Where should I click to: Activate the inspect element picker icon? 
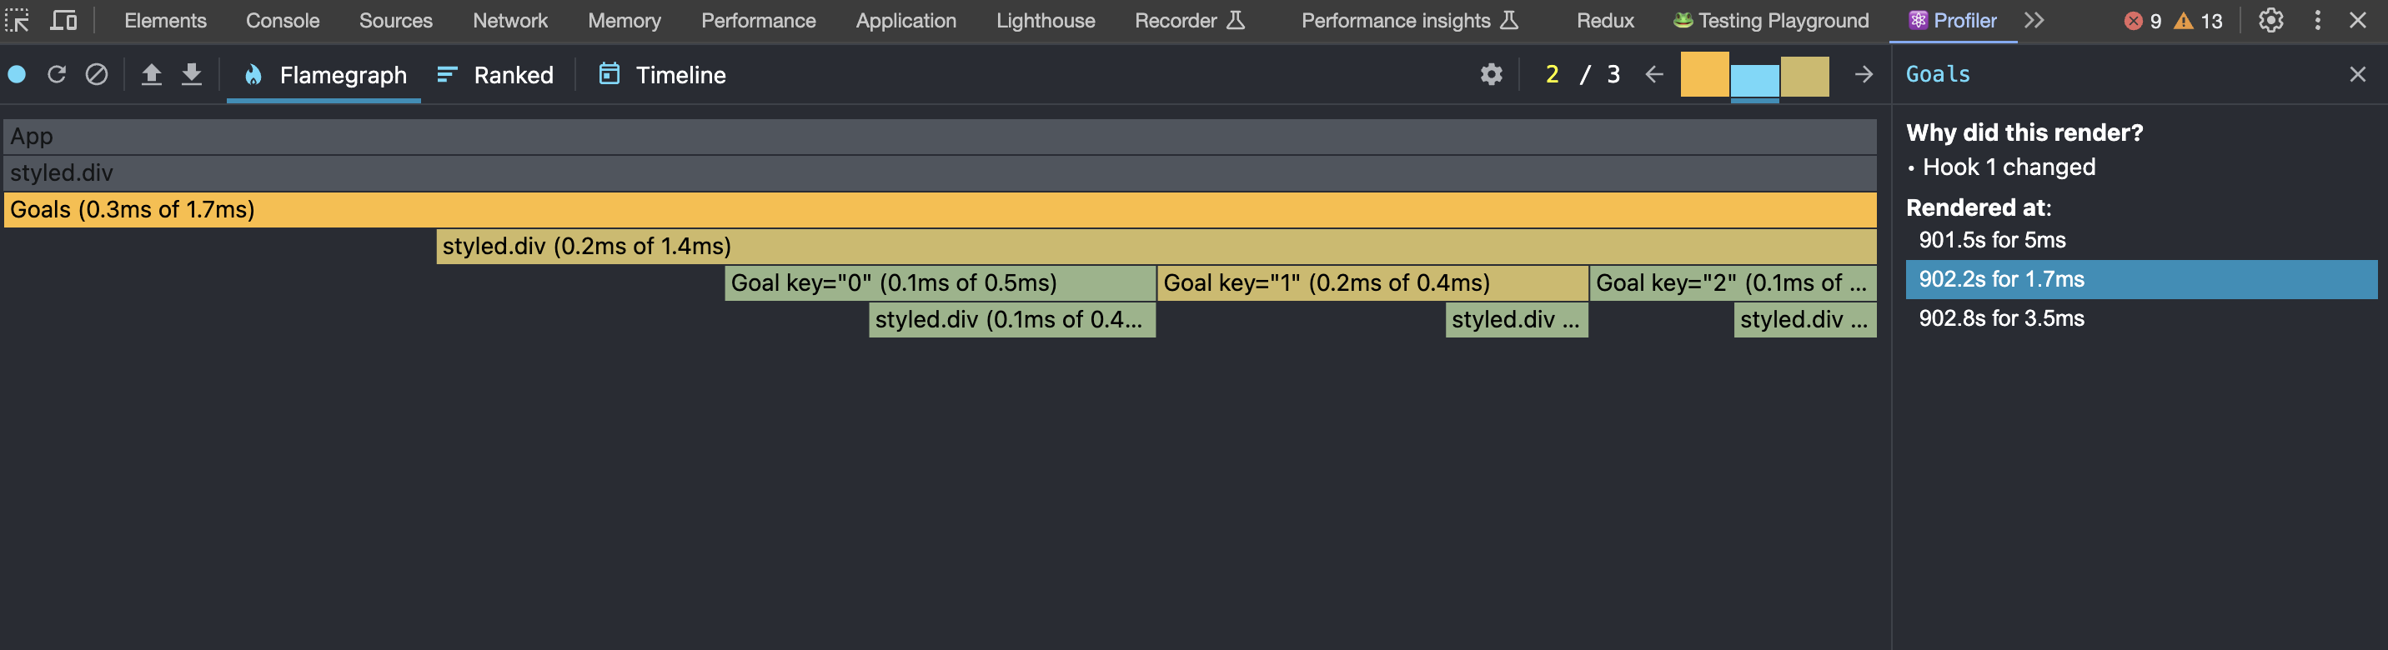[18, 20]
